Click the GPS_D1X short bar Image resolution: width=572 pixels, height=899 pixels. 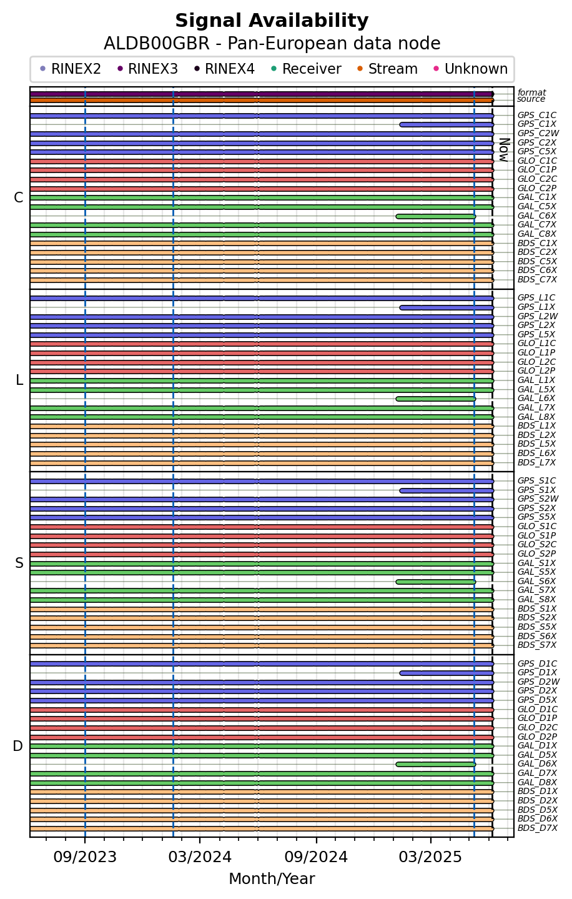tap(446, 673)
